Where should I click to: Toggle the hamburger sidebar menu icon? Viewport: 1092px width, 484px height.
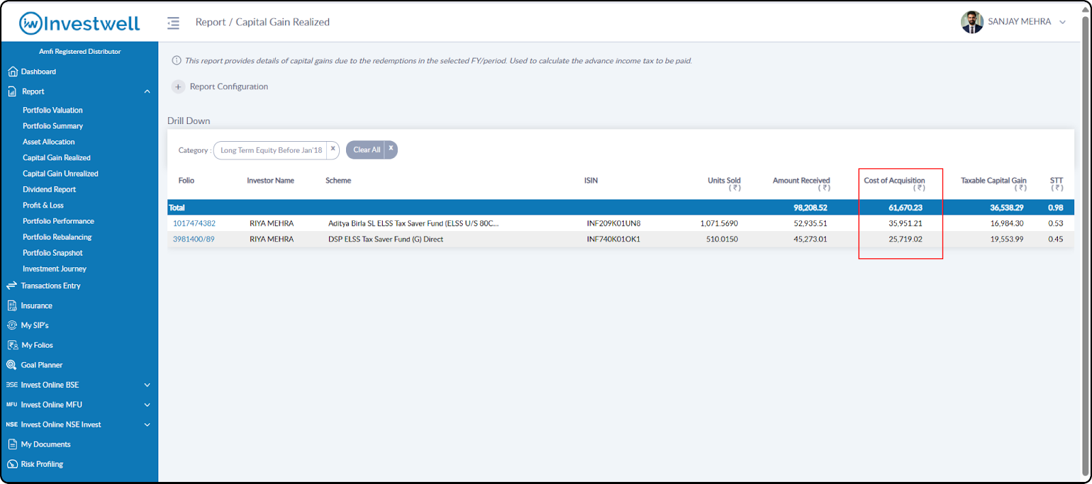173,23
